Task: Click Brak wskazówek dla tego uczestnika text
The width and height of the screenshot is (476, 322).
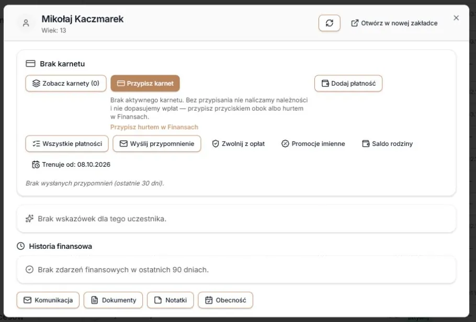Action: 102,219
